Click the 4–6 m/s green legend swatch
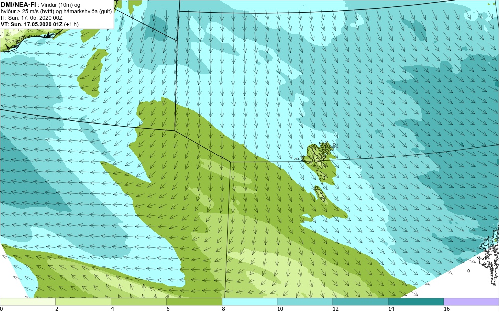This screenshot has width=499, height=312. [139, 302]
